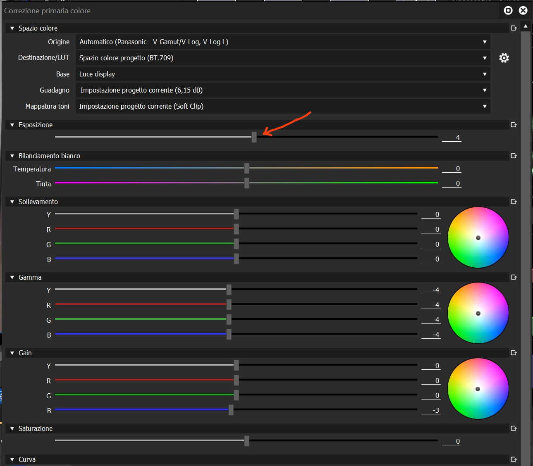Click the reset icon beside Saturazione

tap(514, 428)
